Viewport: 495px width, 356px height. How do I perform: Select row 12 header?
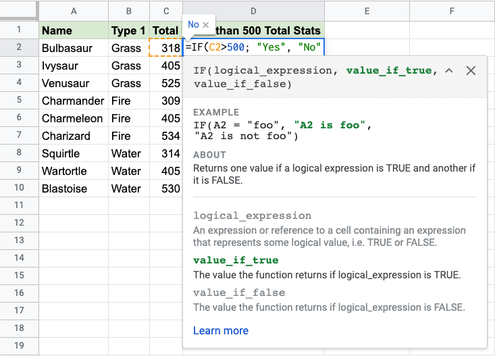click(x=19, y=224)
